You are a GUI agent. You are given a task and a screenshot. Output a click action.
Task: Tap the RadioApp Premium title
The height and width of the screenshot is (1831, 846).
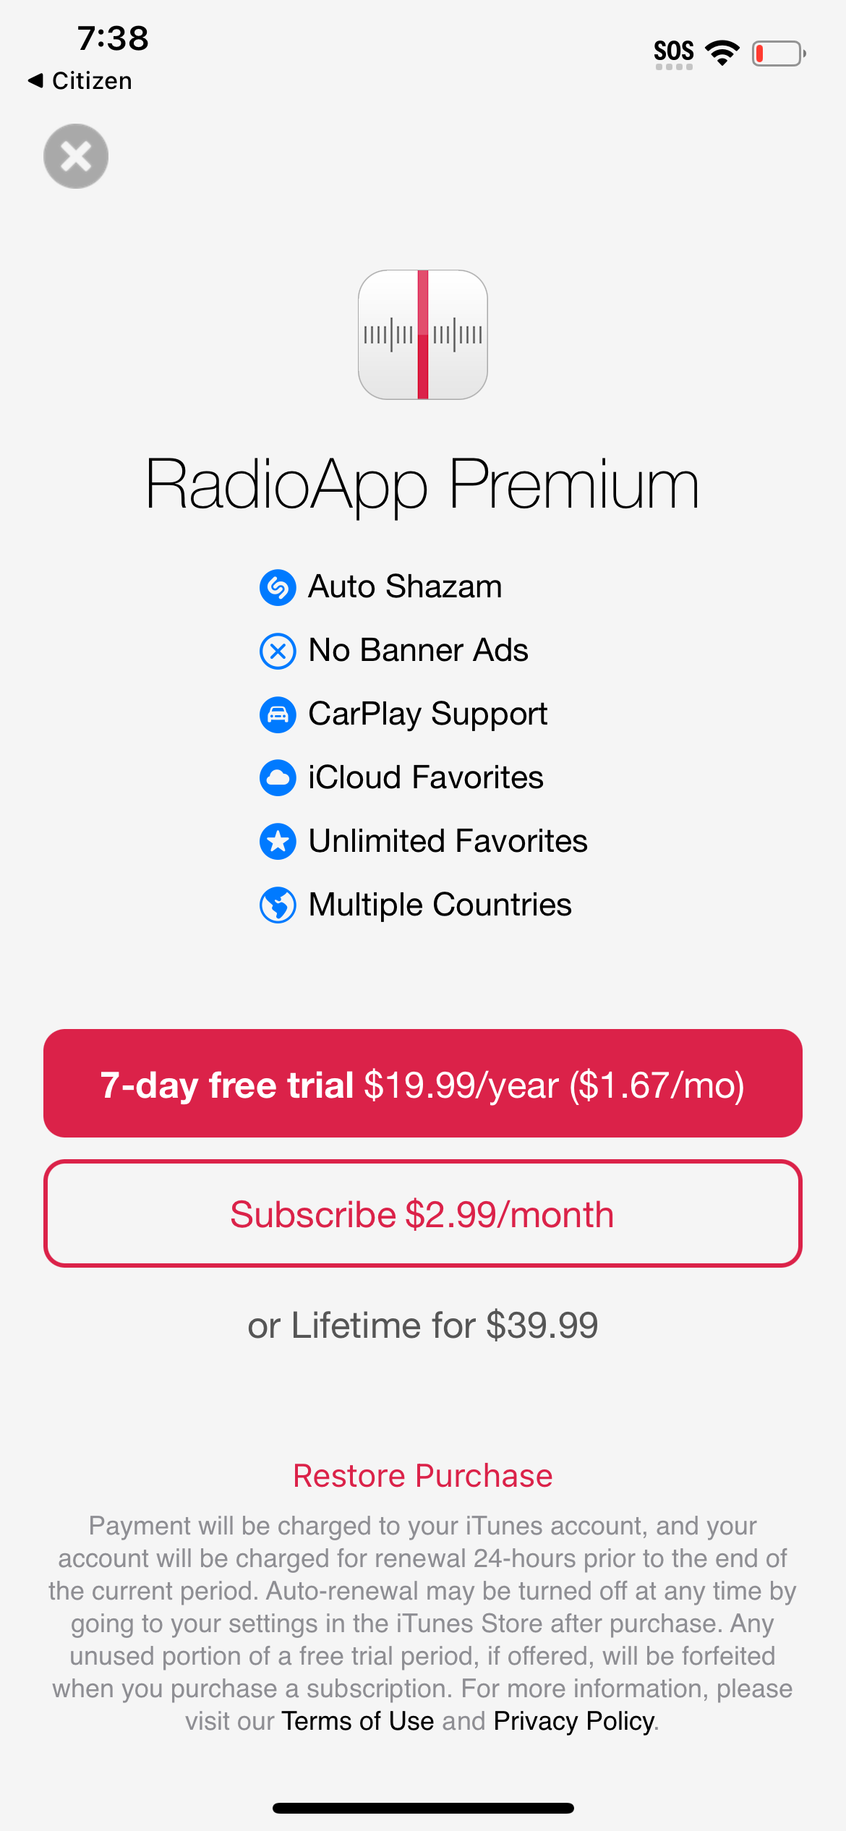click(x=423, y=485)
